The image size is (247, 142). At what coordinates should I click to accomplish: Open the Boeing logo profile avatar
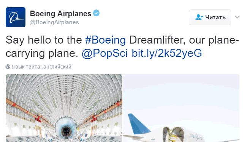[x=16, y=17]
